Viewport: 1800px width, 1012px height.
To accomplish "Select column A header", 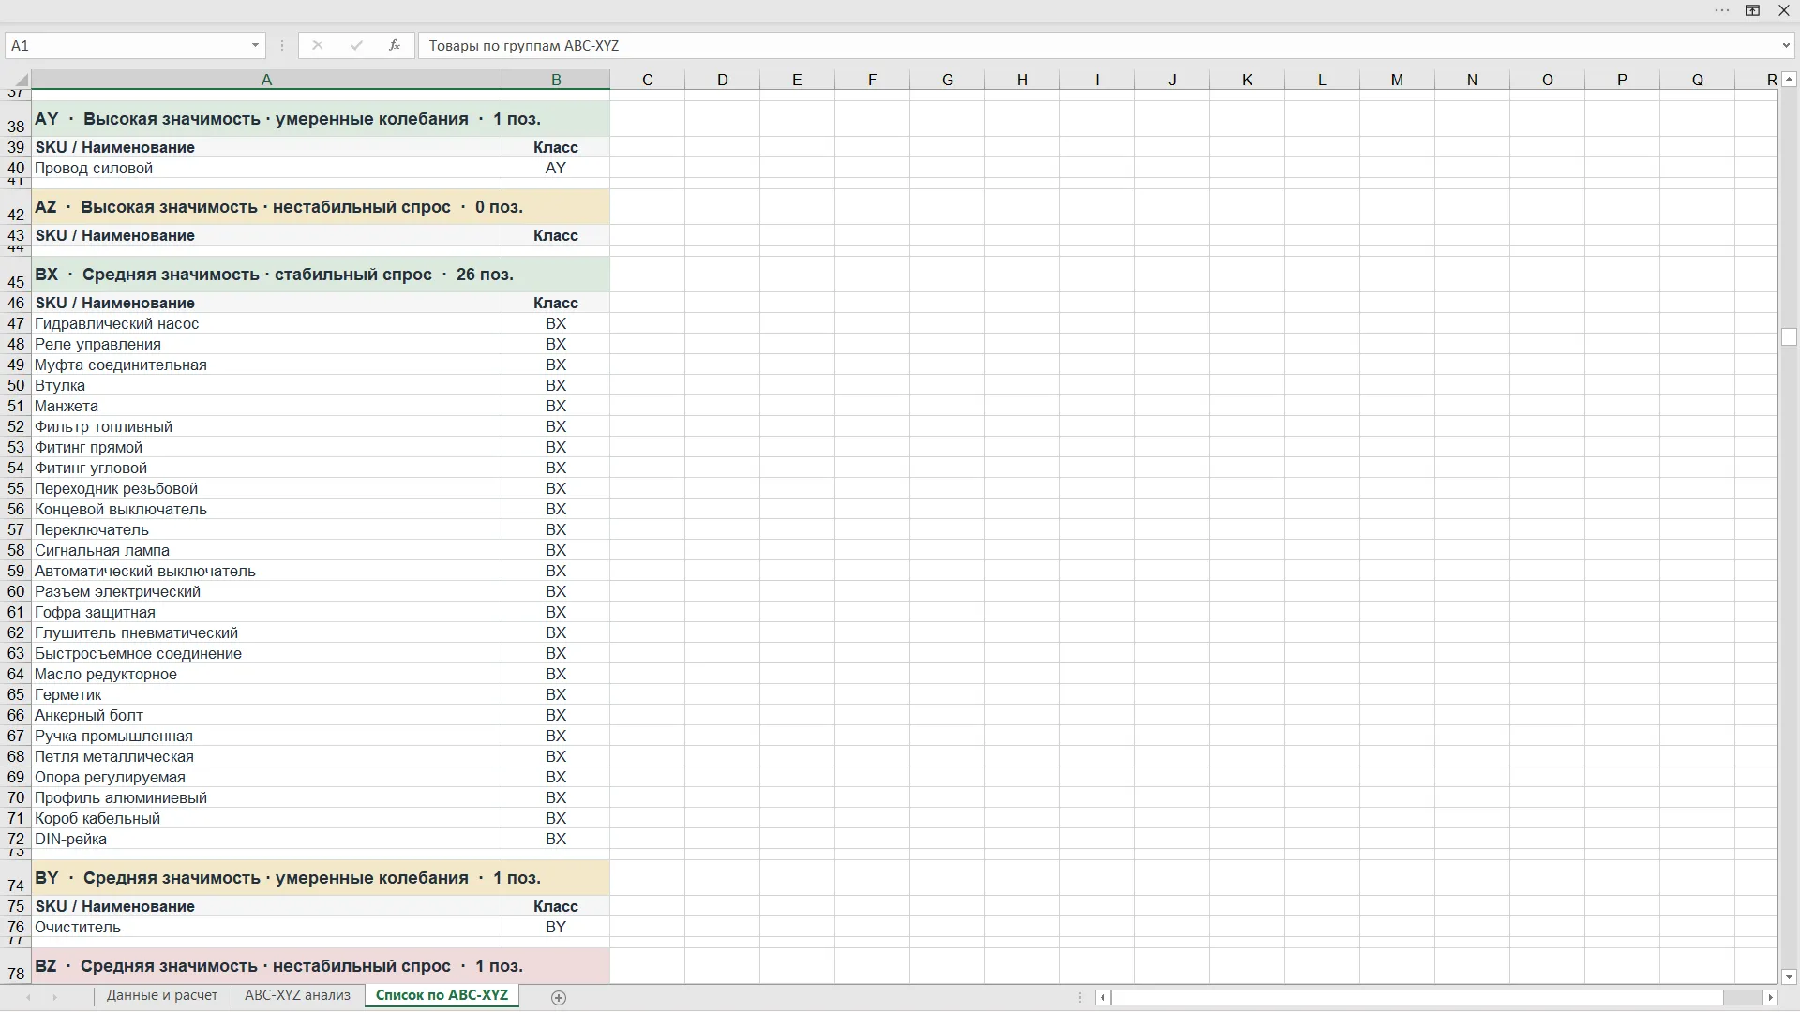I will (266, 80).
